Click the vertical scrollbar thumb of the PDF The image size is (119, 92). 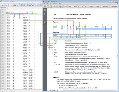[x=117, y=56]
